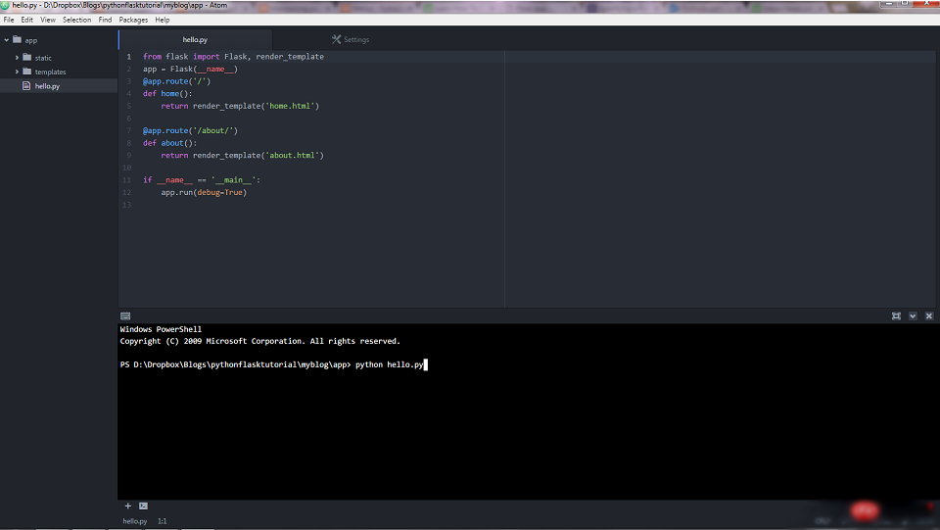Open the Find menu
The height and width of the screenshot is (530, 940).
(x=105, y=20)
